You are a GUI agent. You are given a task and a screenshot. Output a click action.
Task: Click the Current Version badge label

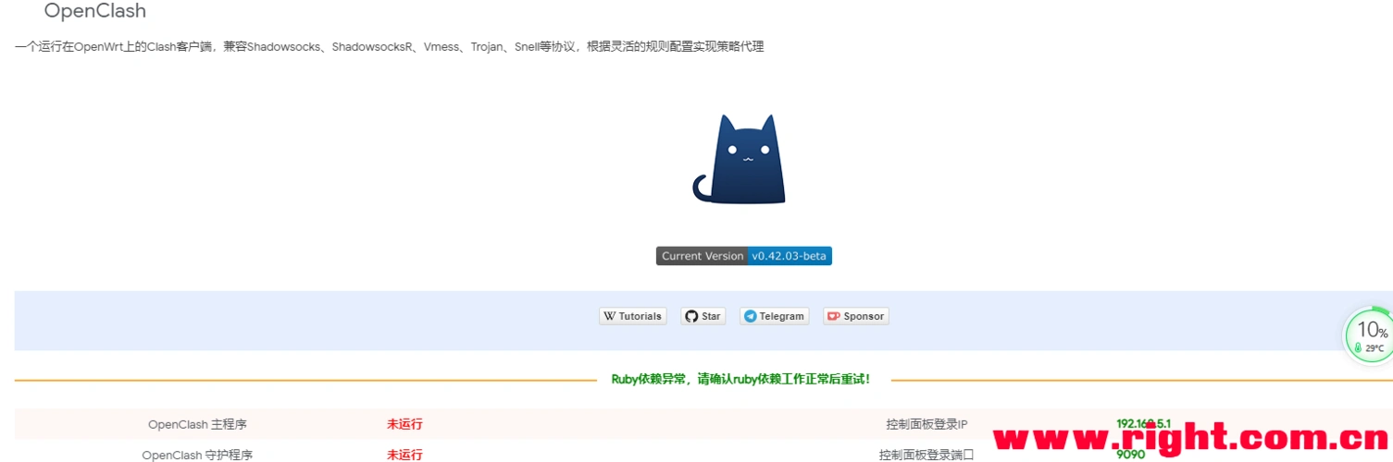(702, 256)
